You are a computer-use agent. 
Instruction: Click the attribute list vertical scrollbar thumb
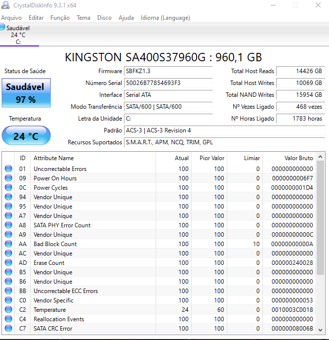(320, 218)
